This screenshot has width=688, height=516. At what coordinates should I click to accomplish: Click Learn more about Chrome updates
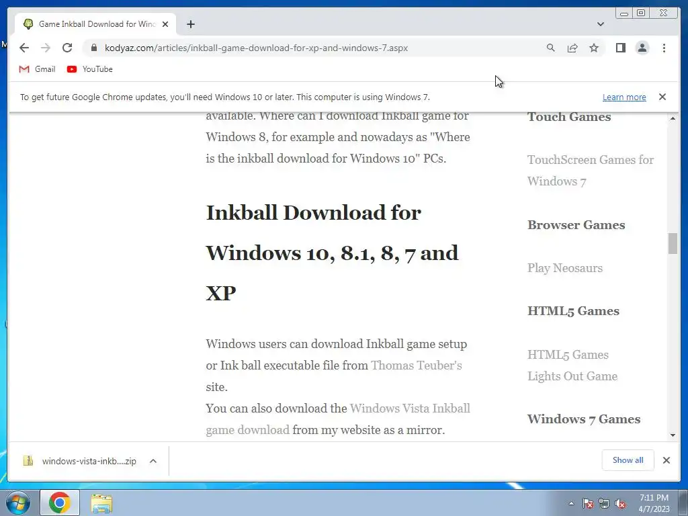tap(624, 97)
